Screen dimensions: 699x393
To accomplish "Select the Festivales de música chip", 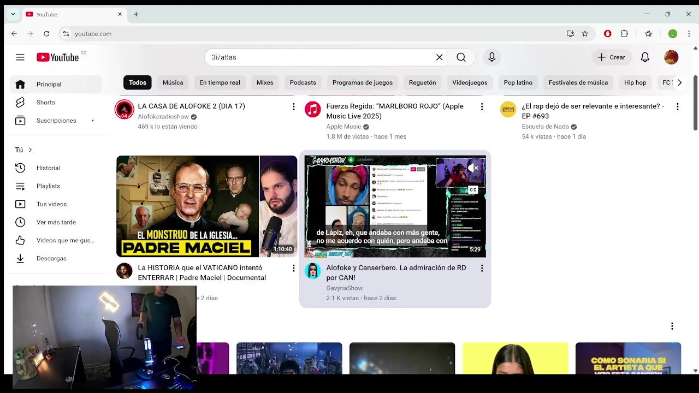I will [x=578, y=82].
